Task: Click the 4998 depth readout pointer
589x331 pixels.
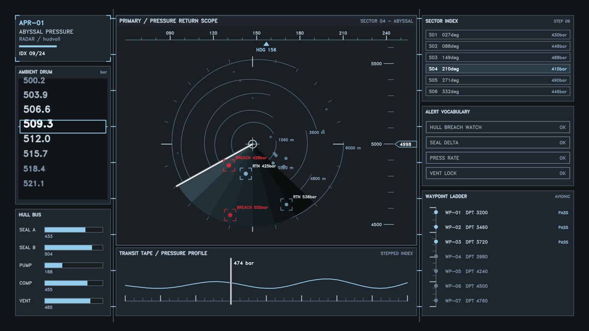Action: 406,144
